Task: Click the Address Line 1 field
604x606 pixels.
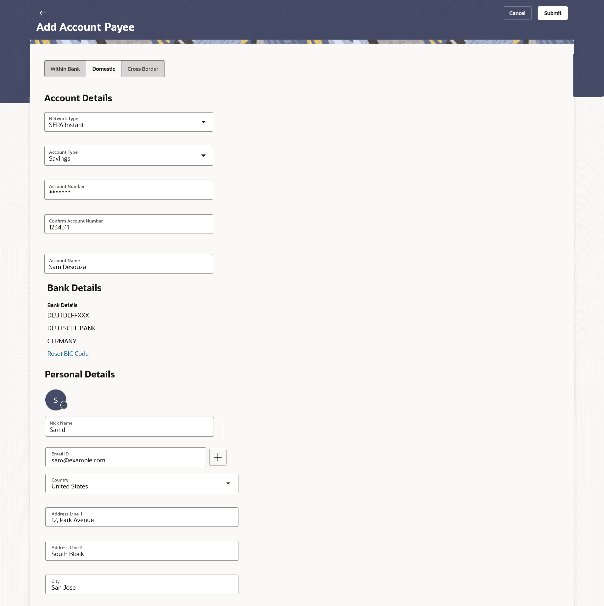Action: pyautogui.click(x=142, y=517)
